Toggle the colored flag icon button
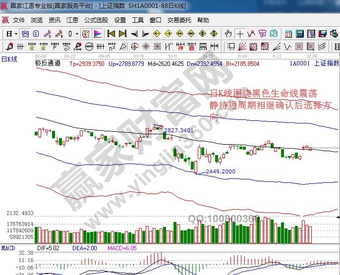 (x=97, y=34)
